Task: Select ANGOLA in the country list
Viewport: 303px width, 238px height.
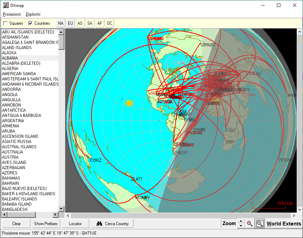Action: pyautogui.click(x=30, y=95)
